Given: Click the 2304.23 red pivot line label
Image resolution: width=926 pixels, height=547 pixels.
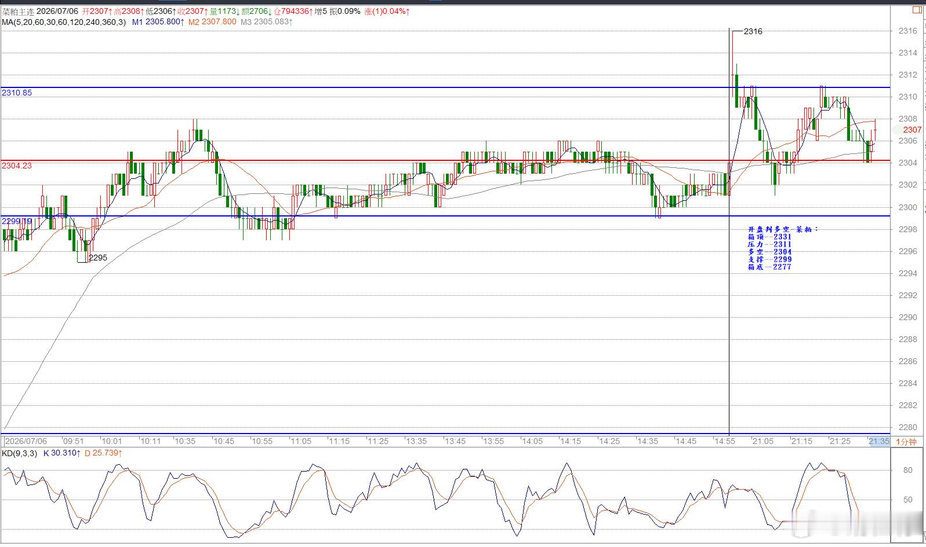Looking at the screenshot, I should (17, 166).
